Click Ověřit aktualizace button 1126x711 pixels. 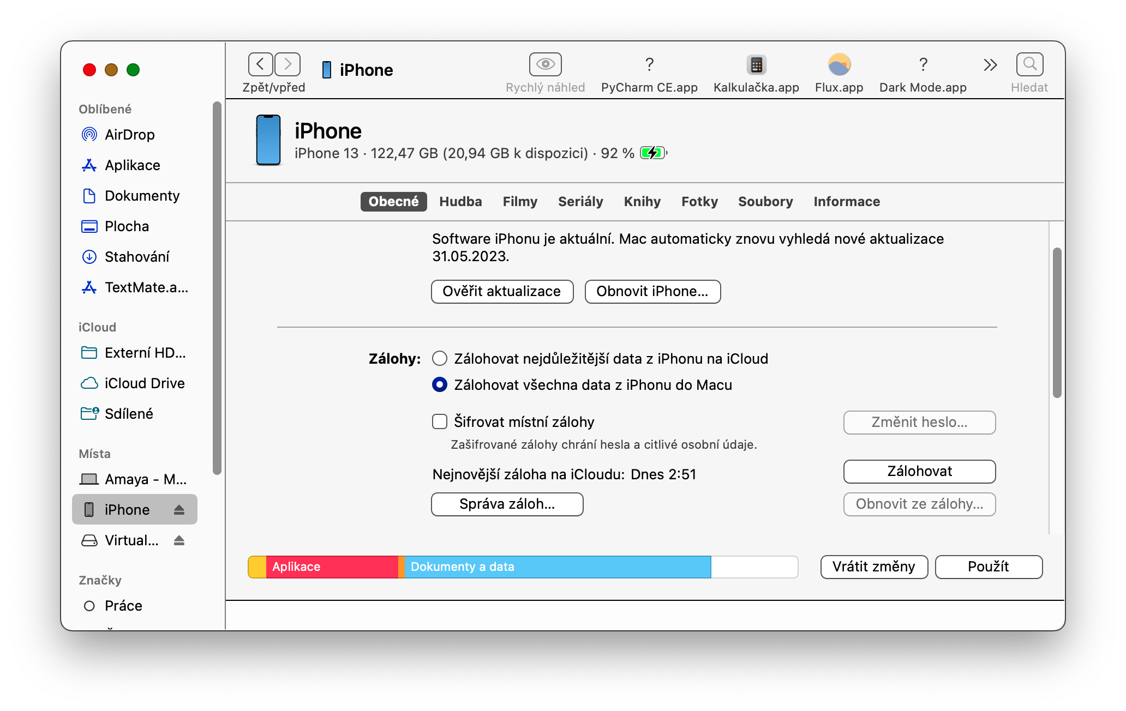[502, 292]
